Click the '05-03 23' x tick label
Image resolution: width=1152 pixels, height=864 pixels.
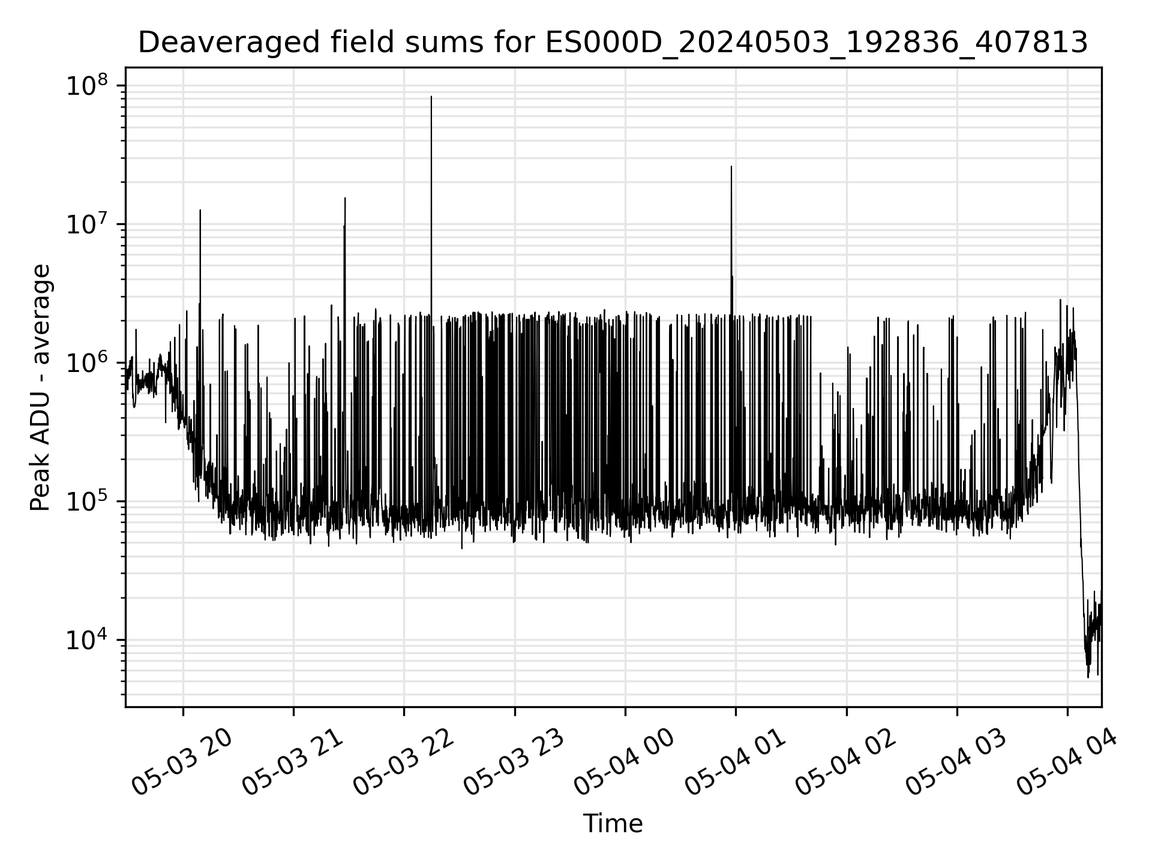514,762
